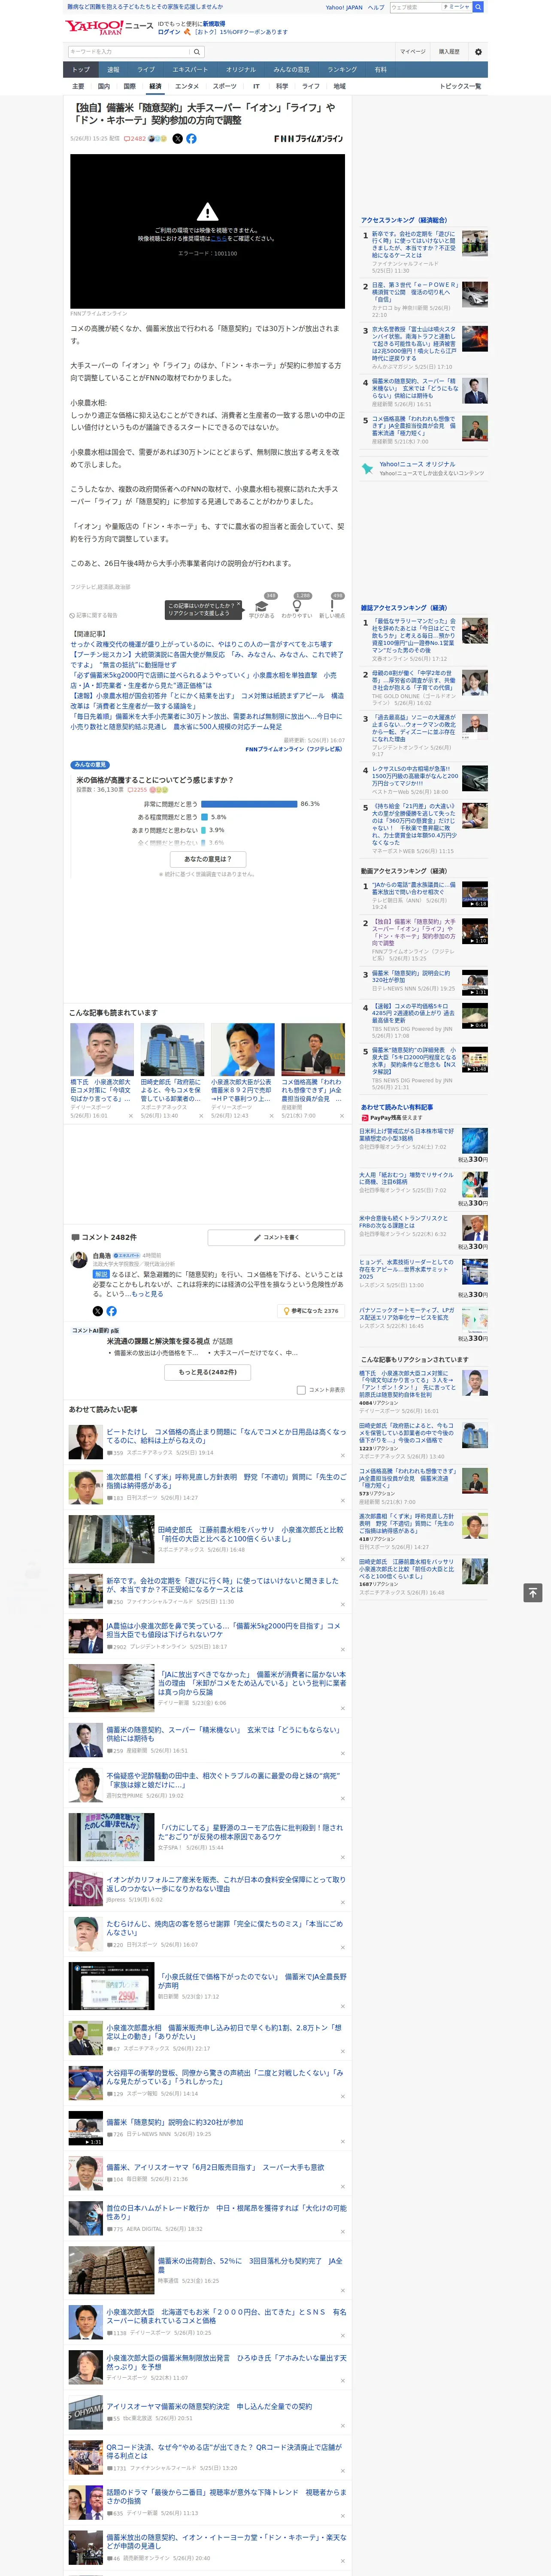
Task: Open the access ranking number 1 article thumbnail
Action: (475, 243)
